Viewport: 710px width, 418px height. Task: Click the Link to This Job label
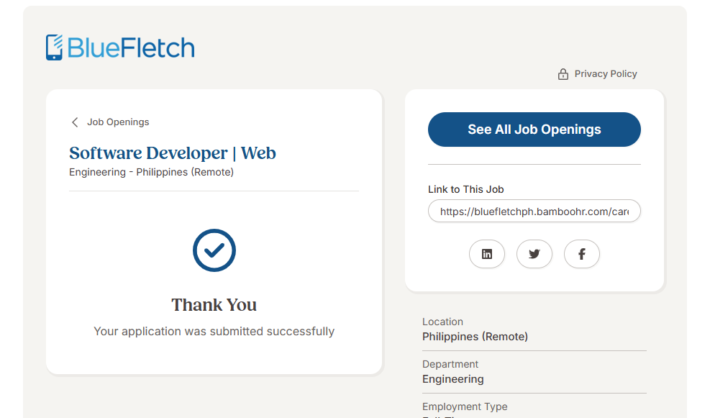pyautogui.click(x=466, y=189)
